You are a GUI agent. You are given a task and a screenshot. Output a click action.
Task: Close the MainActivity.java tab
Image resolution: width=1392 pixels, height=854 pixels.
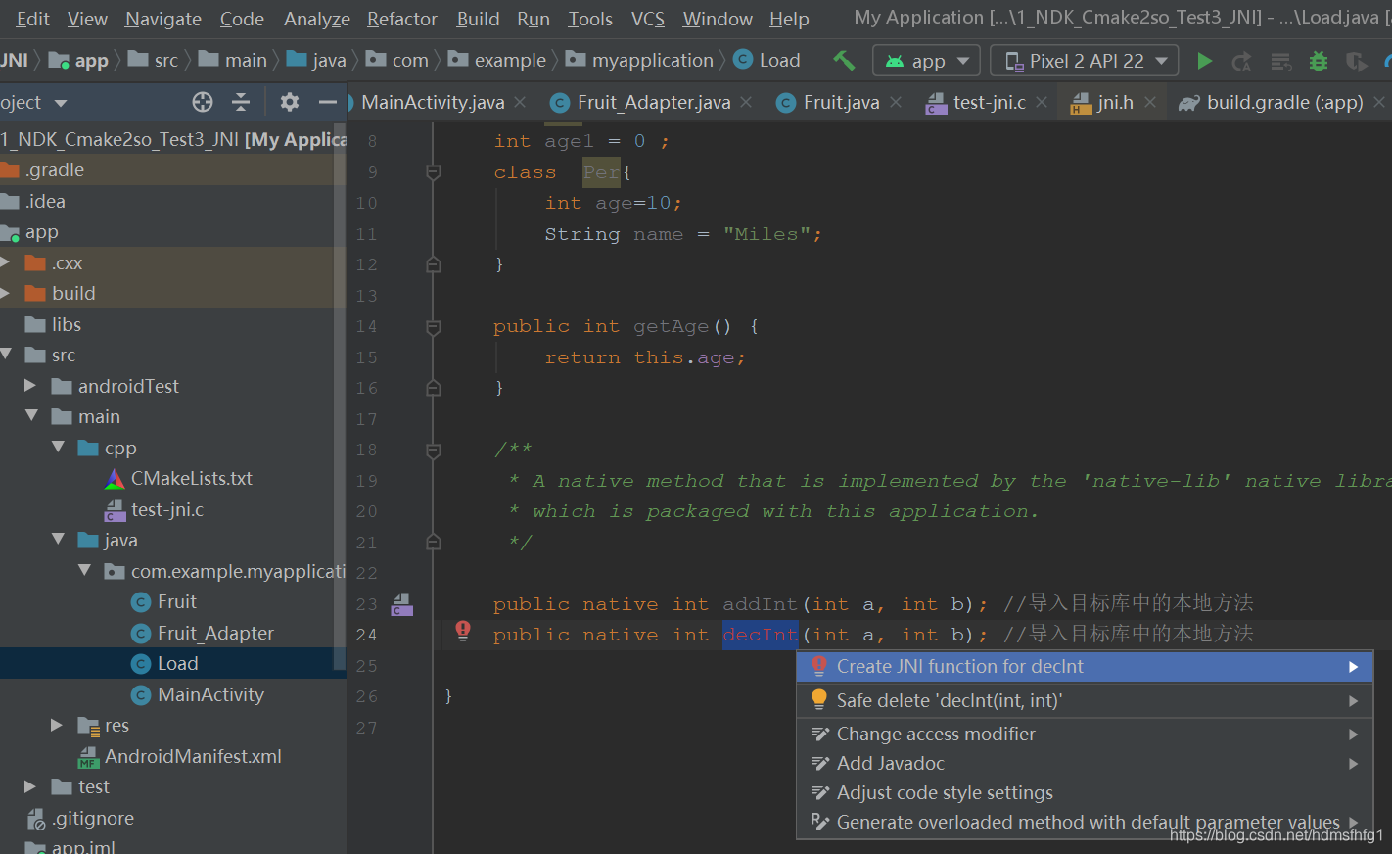tap(520, 102)
